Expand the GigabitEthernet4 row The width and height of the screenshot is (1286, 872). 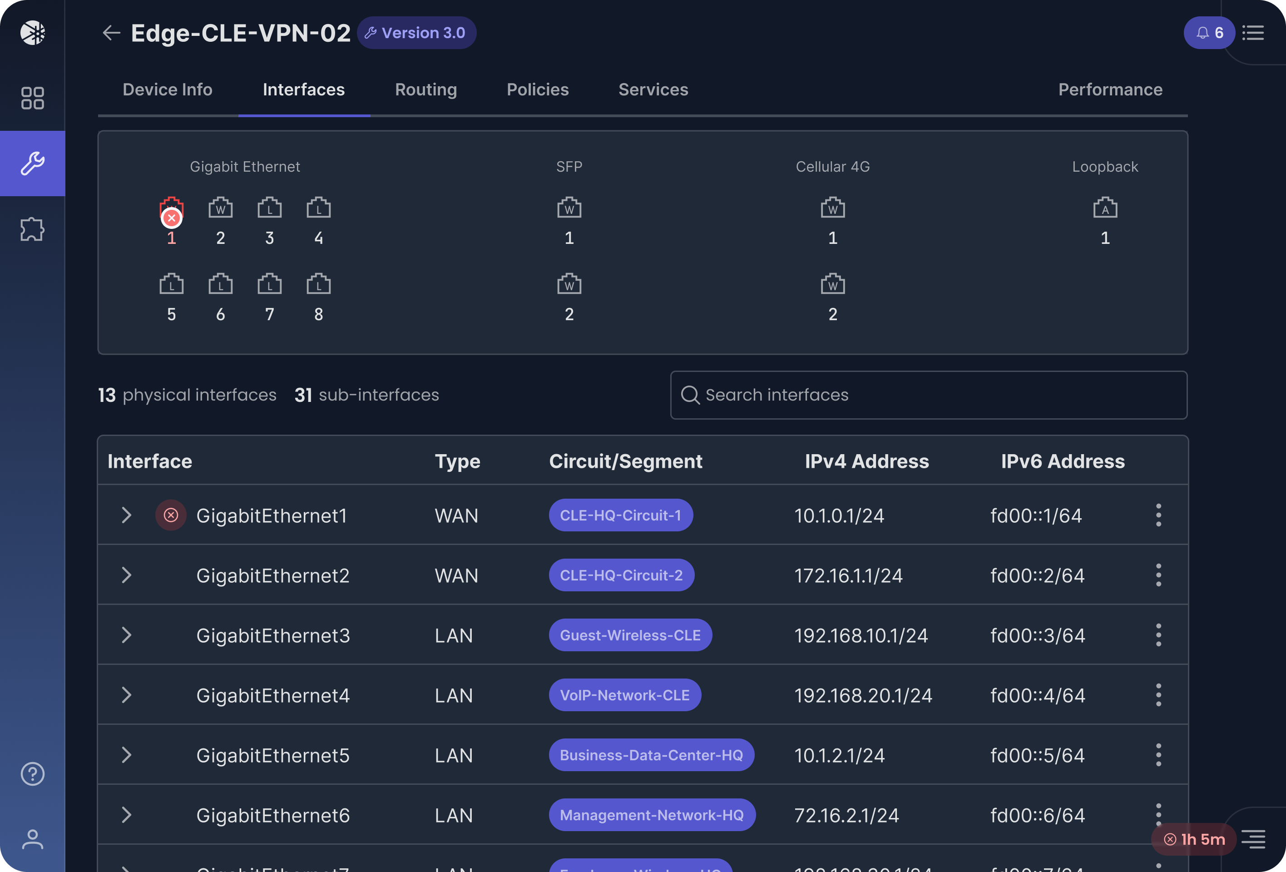[x=126, y=695]
